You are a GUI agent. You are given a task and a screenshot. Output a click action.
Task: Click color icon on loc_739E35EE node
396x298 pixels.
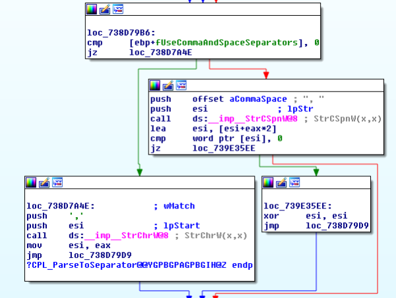point(268,182)
